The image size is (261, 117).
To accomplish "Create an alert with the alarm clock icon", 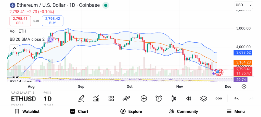I will 159,98.
